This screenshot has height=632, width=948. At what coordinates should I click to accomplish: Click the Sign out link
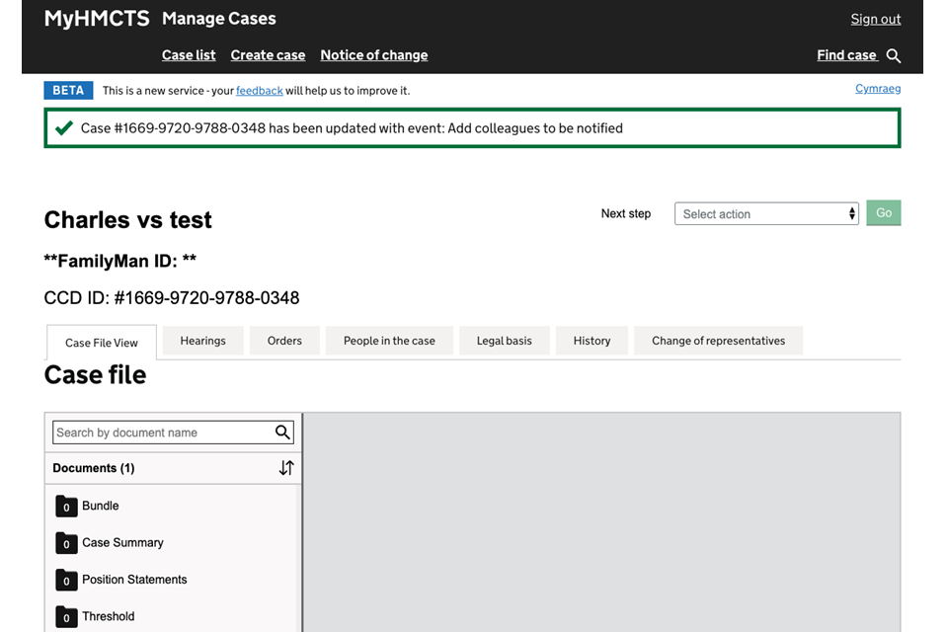click(875, 19)
